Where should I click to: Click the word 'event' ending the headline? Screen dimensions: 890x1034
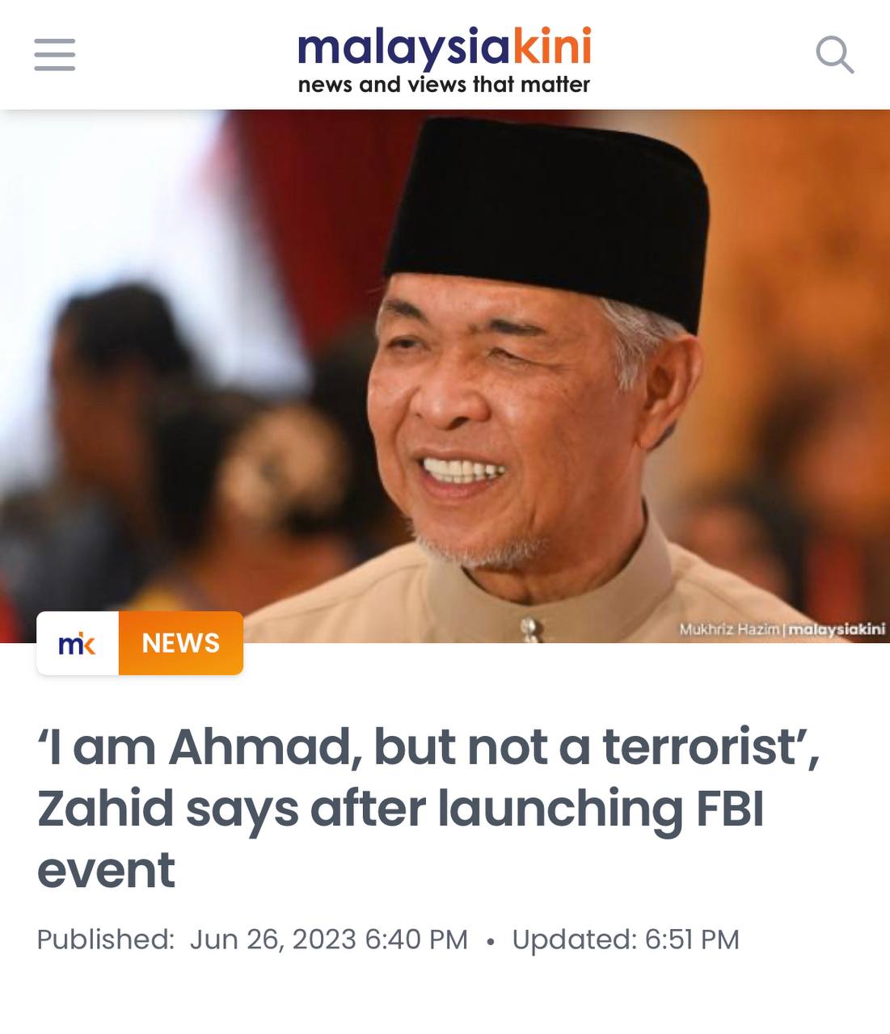pos(106,870)
